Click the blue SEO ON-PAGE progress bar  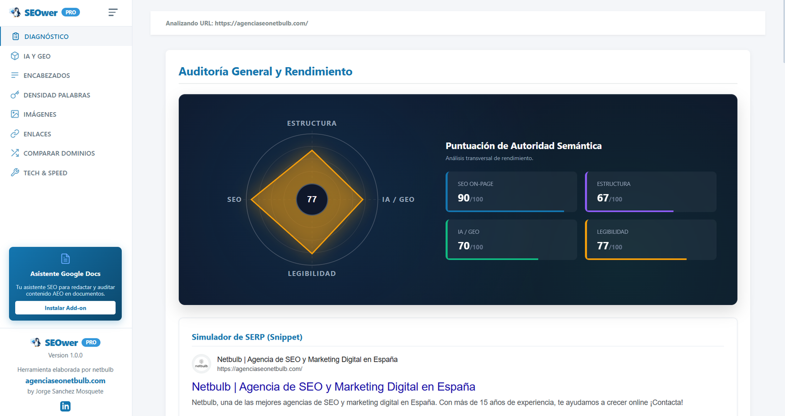(505, 211)
